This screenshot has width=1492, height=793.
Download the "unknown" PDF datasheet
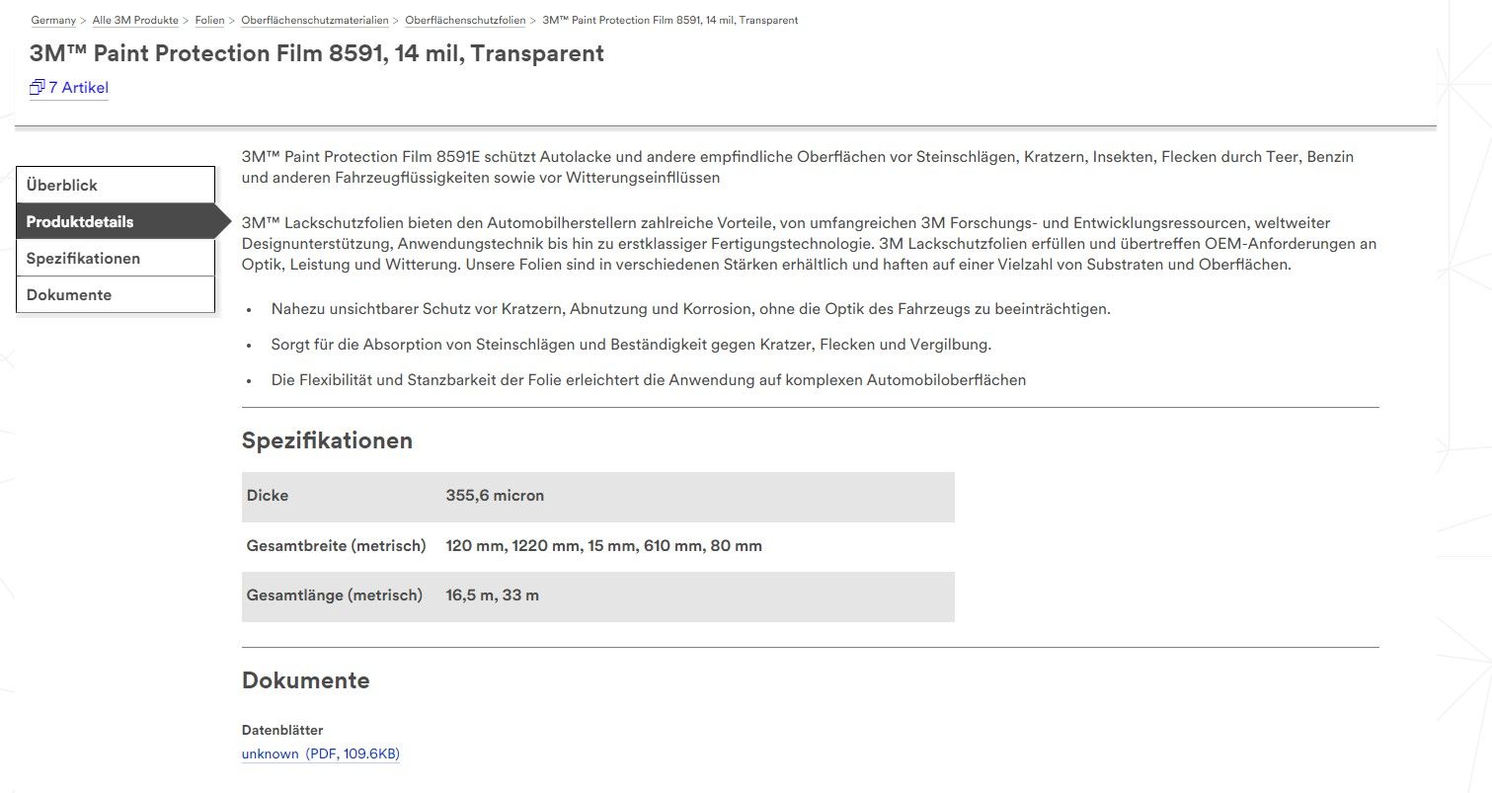point(321,753)
